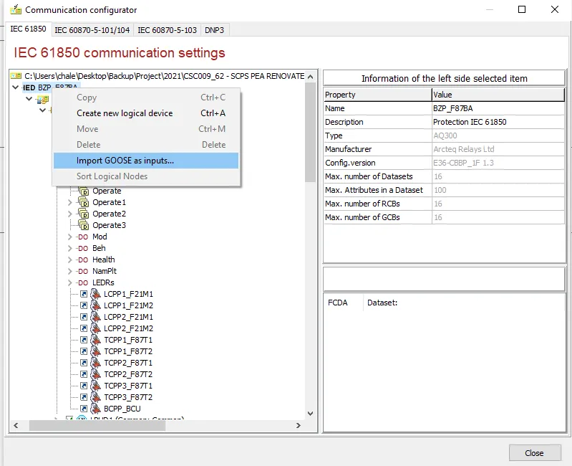Click the GOOSE input icon for LCPP2_F21M2
The height and width of the screenshot is (466, 572).
(x=96, y=328)
